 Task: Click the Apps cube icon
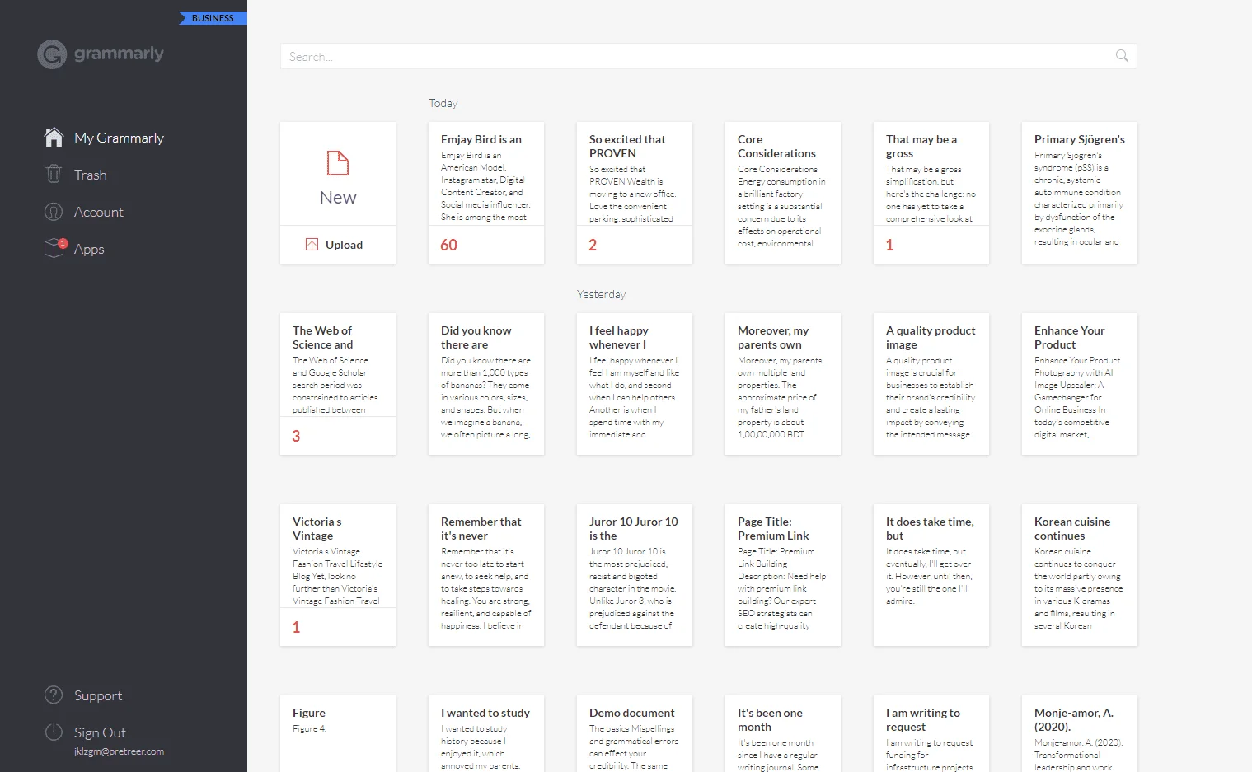click(x=54, y=248)
